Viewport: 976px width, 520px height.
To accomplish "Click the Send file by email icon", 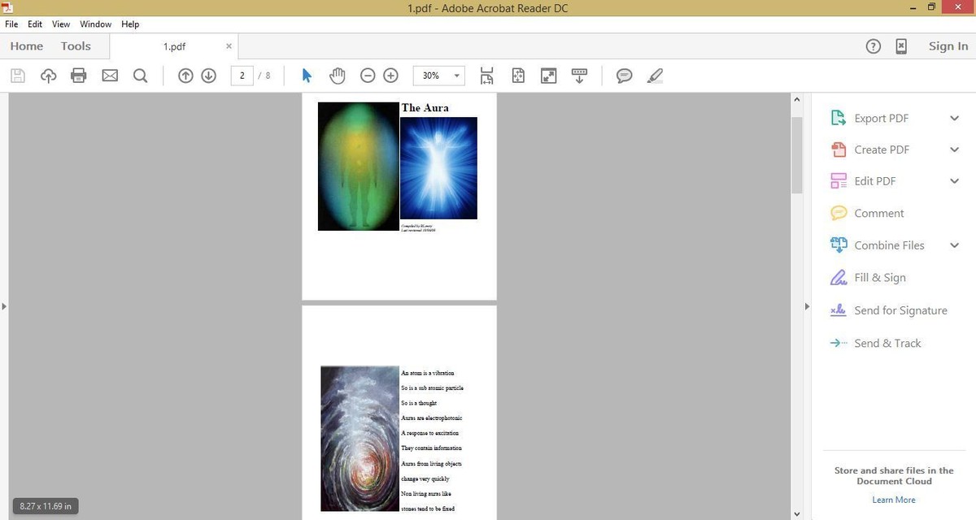I will pos(110,76).
